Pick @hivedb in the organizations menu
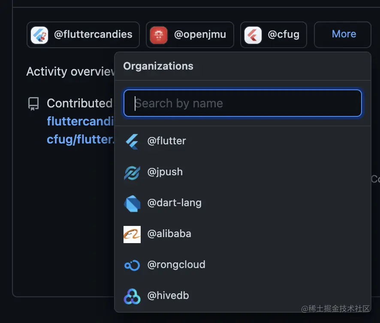The image size is (380, 323). [x=243, y=296]
